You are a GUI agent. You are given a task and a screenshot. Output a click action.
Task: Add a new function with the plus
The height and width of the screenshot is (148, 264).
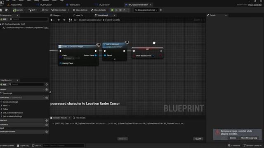47,98
